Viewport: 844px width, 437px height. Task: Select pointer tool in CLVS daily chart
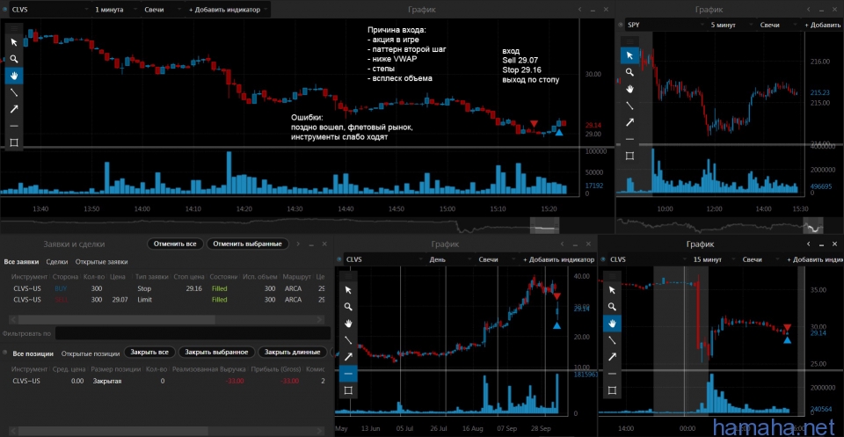(x=348, y=290)
